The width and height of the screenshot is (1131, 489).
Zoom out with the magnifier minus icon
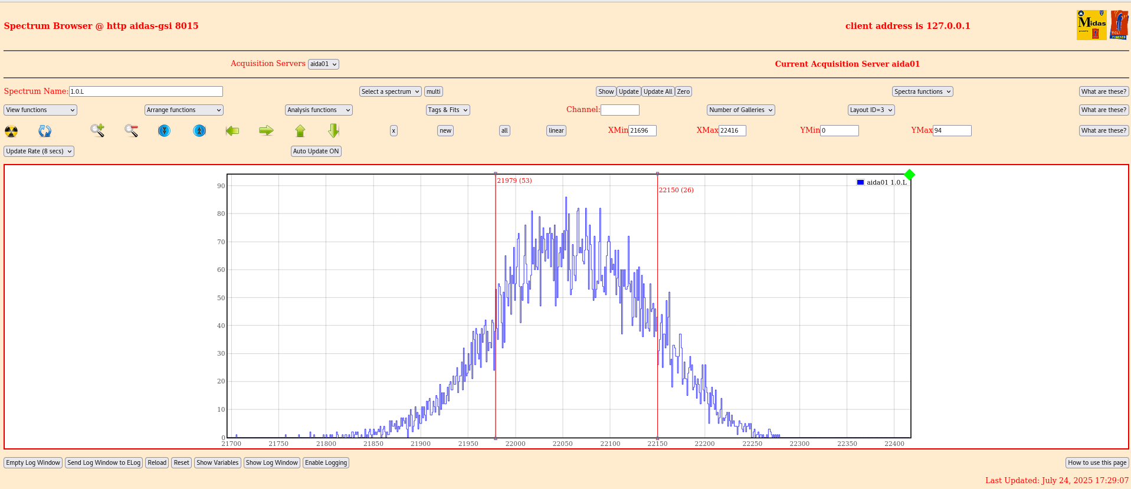click(131, 130)
